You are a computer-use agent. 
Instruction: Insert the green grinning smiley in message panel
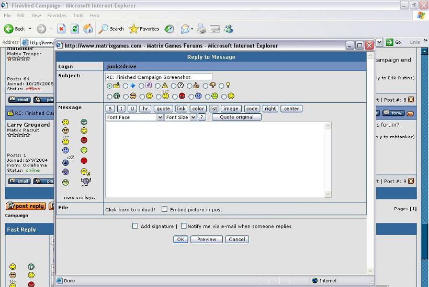pyautogui.click(x=84, y=122)
